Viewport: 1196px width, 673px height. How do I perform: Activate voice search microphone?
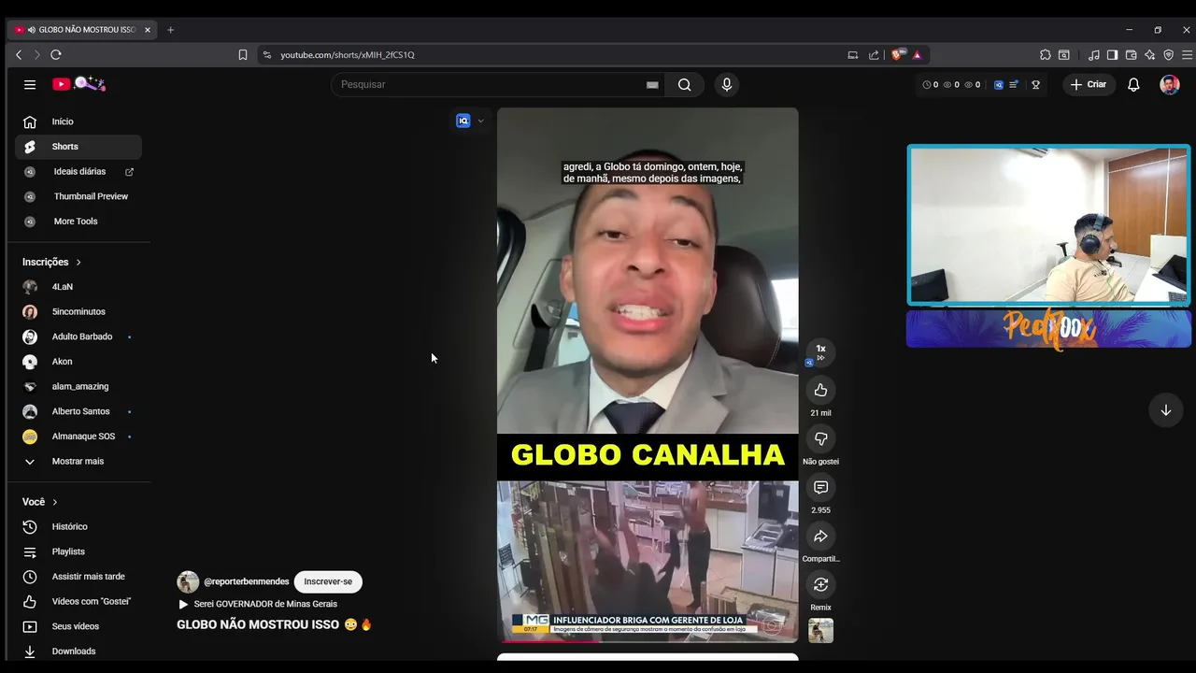(x=727, y=84)
